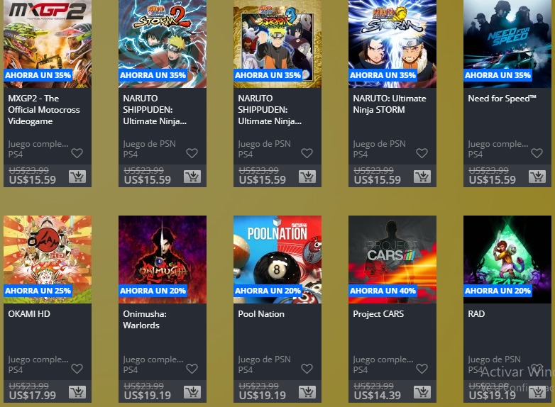Toggle wishlist heart for Onimusha: Warlords

pos(192,369)
